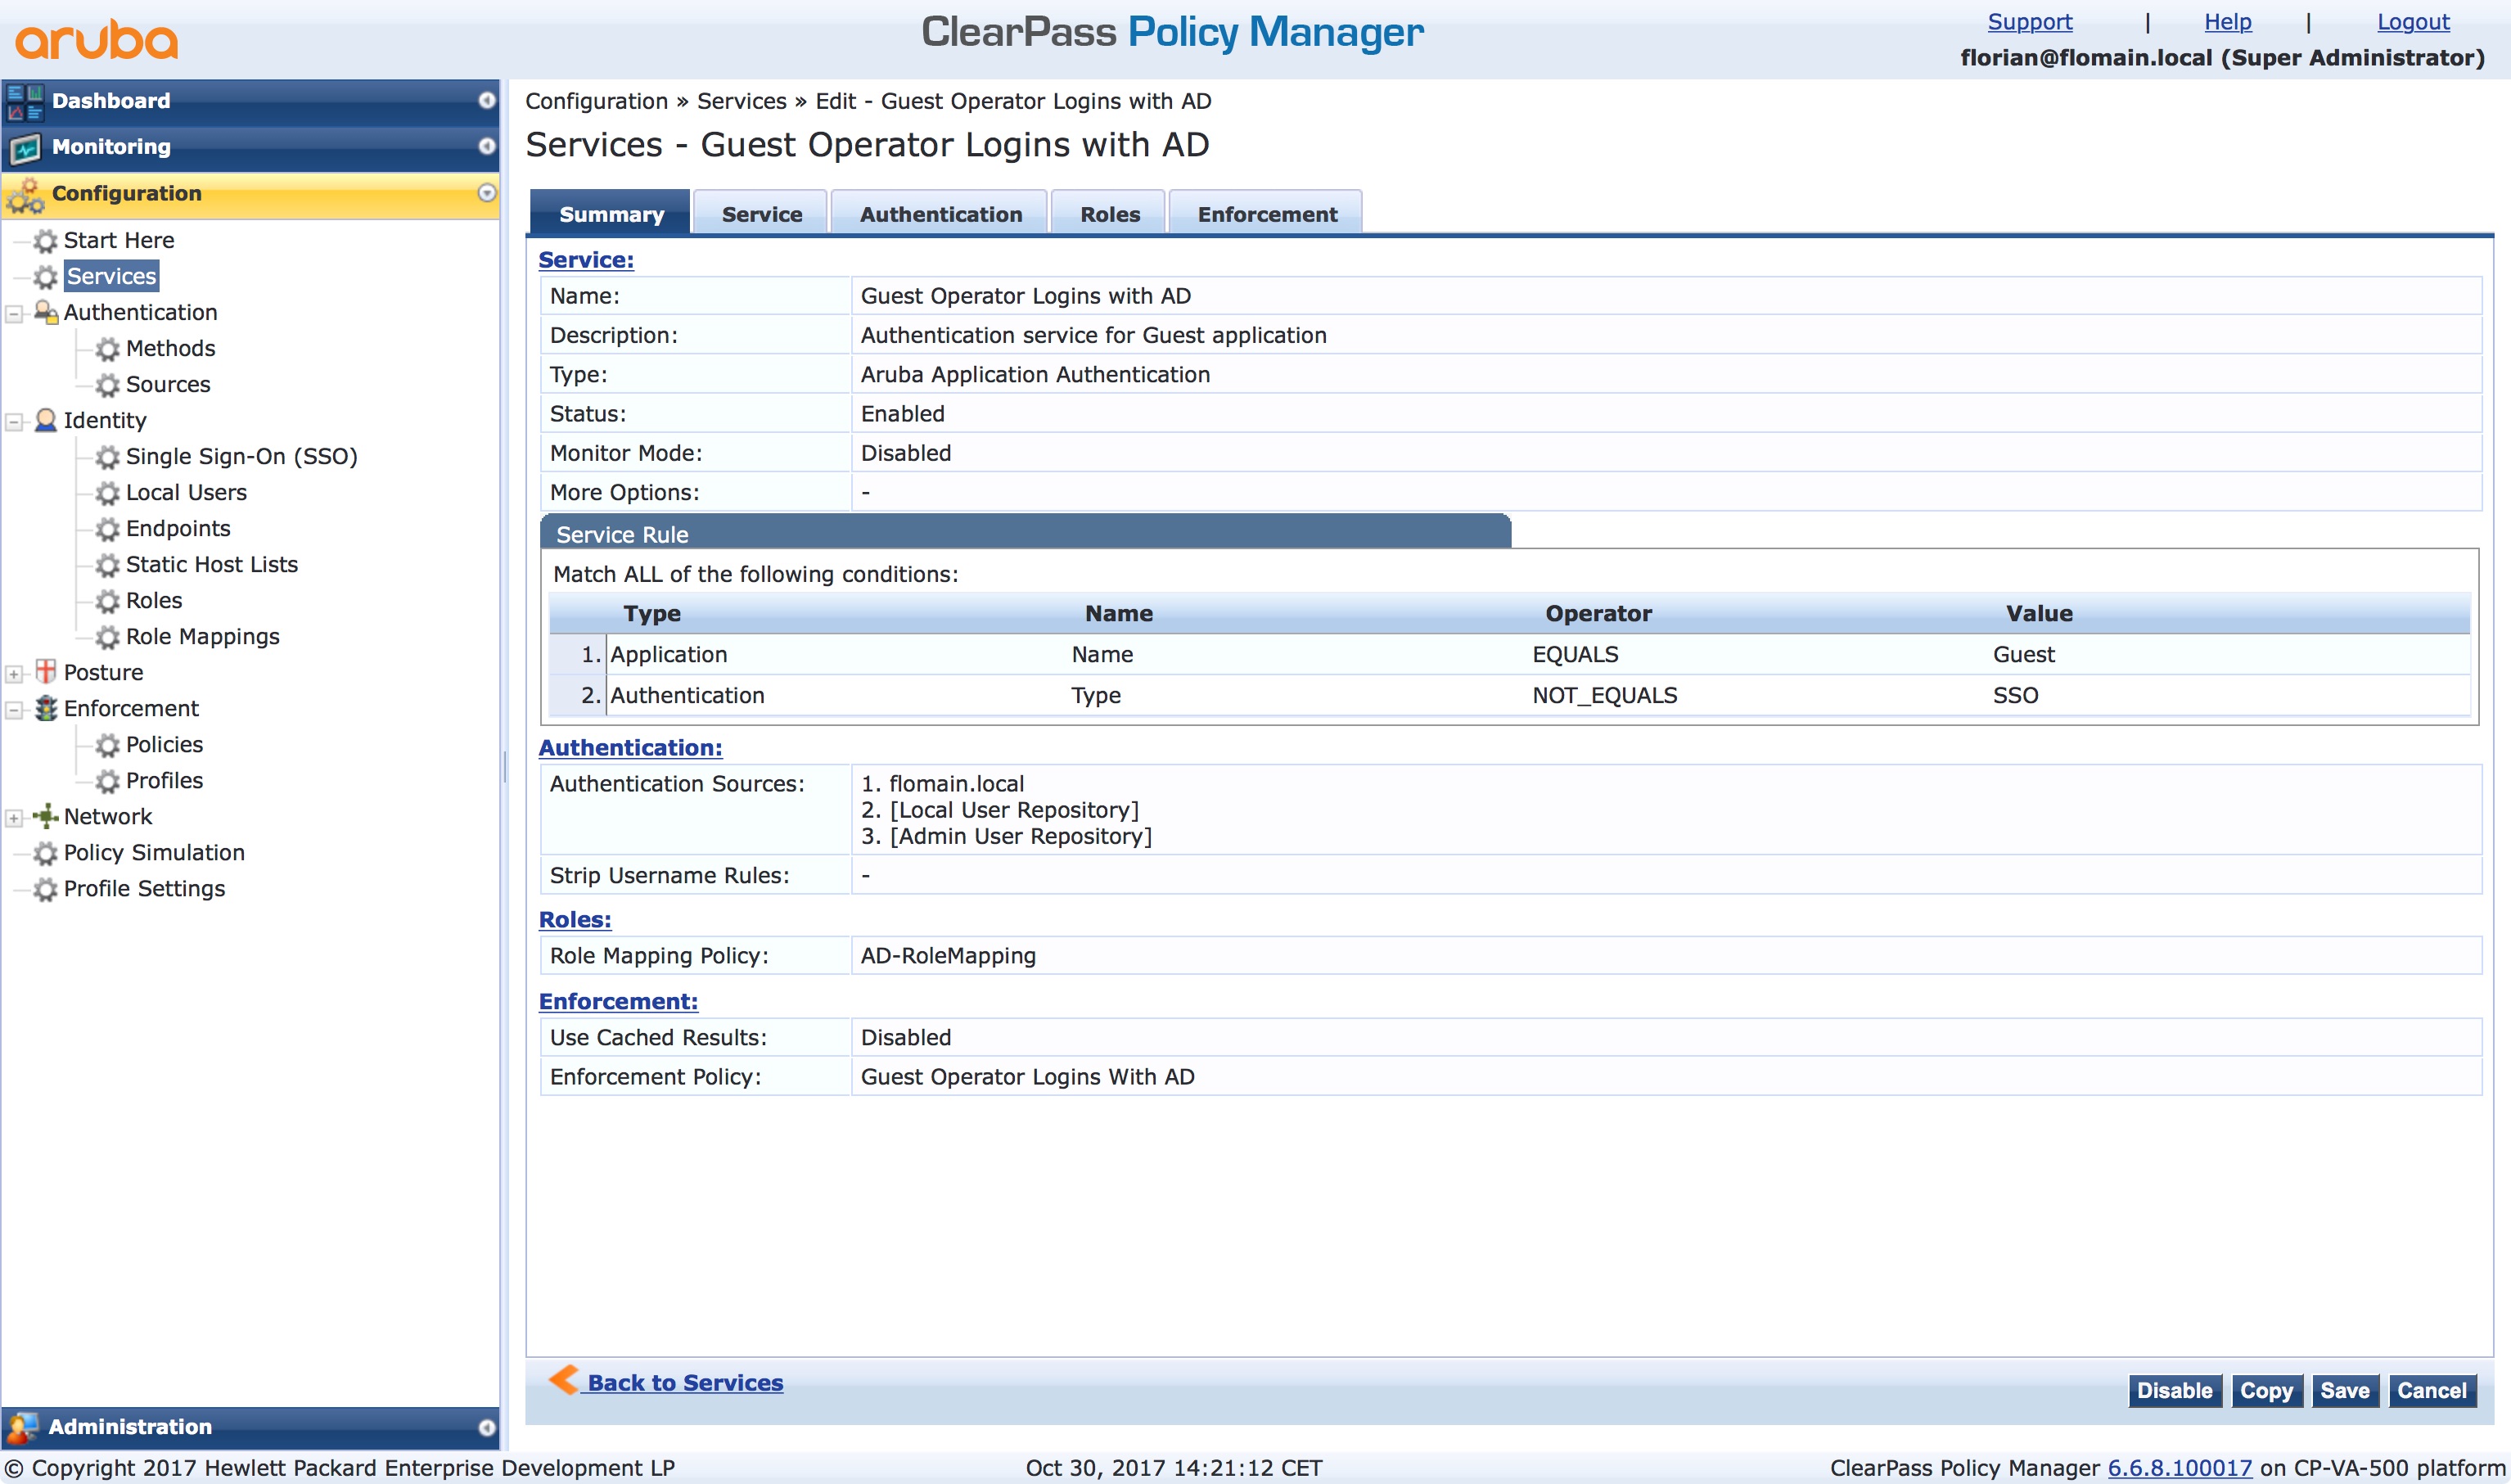Click the Authentication users icon in tree
The width and height of the screenshot is (2511, 1484).
coord(46,312)
